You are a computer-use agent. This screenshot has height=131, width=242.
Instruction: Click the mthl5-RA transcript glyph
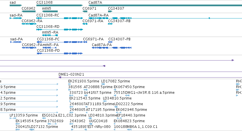click(x=50, y=35)
